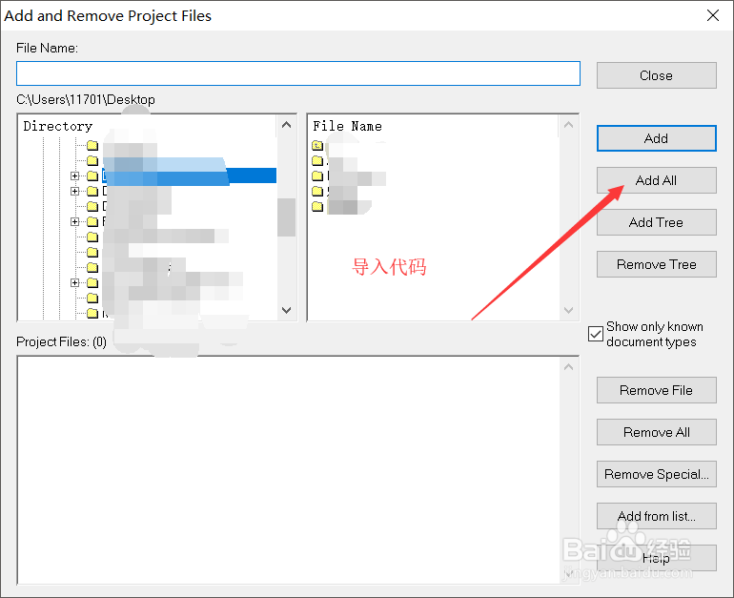Image resolution: width=734 pixels, height=598 pixels.
Task: Click the Add Tree button
Action: click(656, 222)
